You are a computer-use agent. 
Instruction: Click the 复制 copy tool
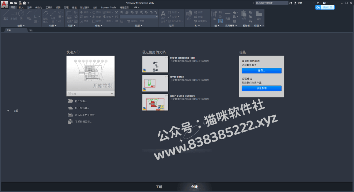pos(85,17)
